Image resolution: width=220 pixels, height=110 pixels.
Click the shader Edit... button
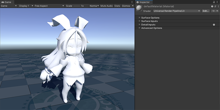tap(206, 11)
